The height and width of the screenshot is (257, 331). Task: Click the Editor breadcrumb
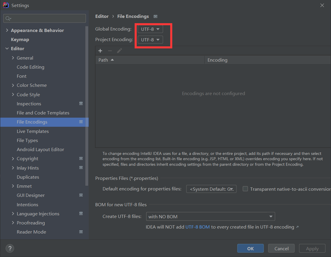(x=102, y=16)
